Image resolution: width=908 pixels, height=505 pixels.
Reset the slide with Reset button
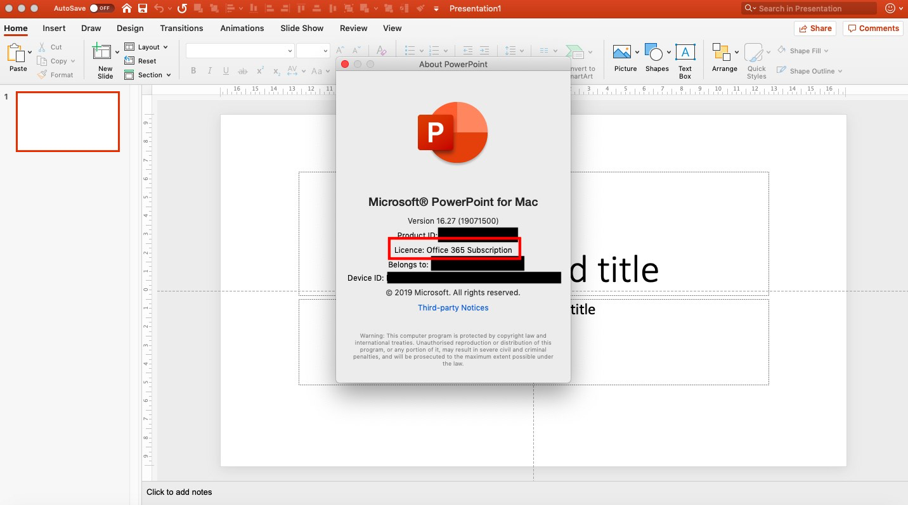coord(141,61)
